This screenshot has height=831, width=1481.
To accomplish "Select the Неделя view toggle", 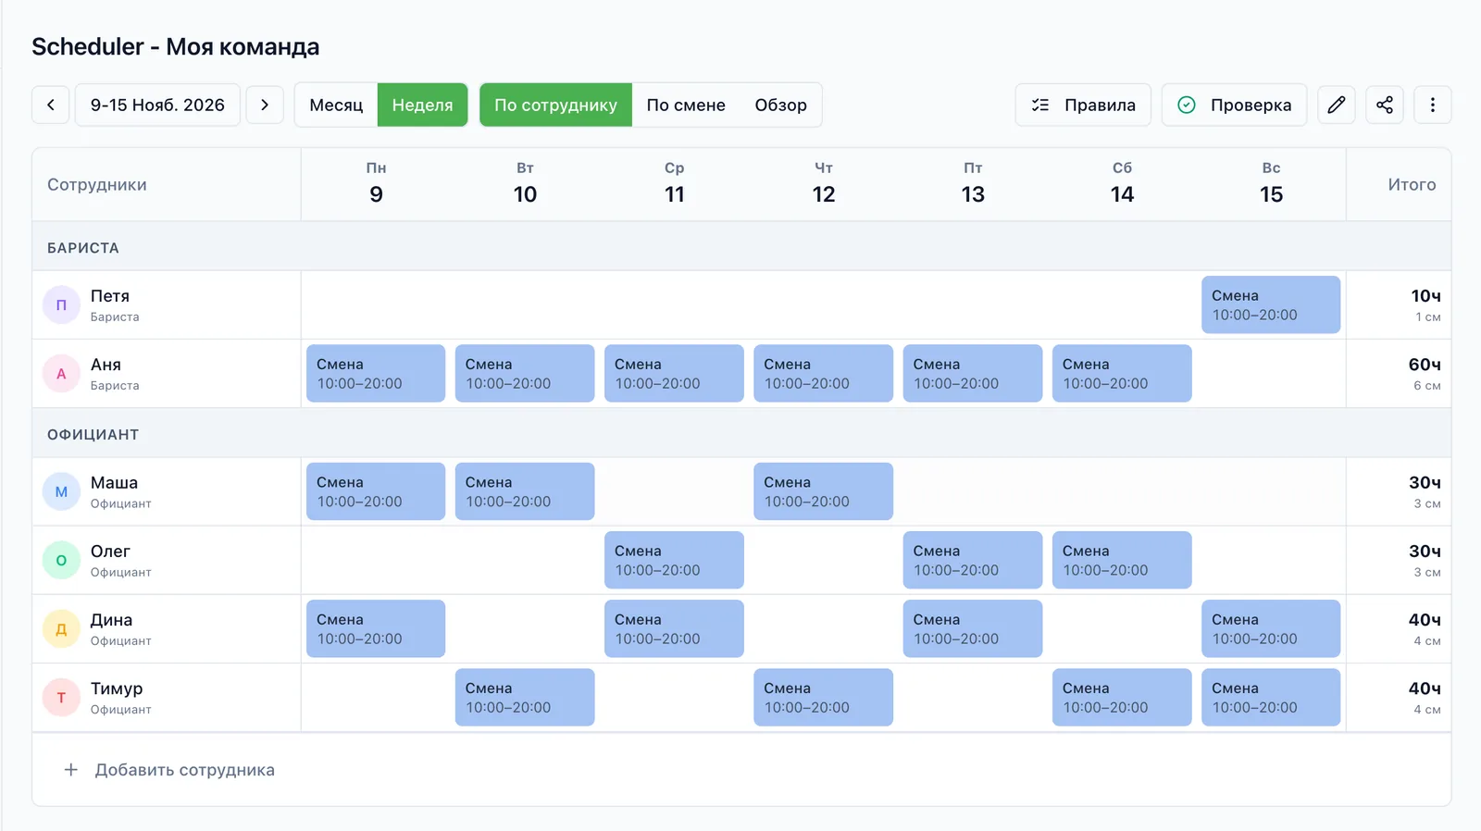I will (x=422, y=105).
